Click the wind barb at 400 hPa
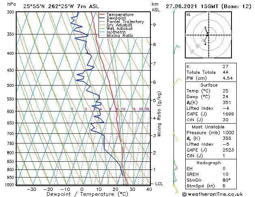255x197 pixels. tap(176, 49)
